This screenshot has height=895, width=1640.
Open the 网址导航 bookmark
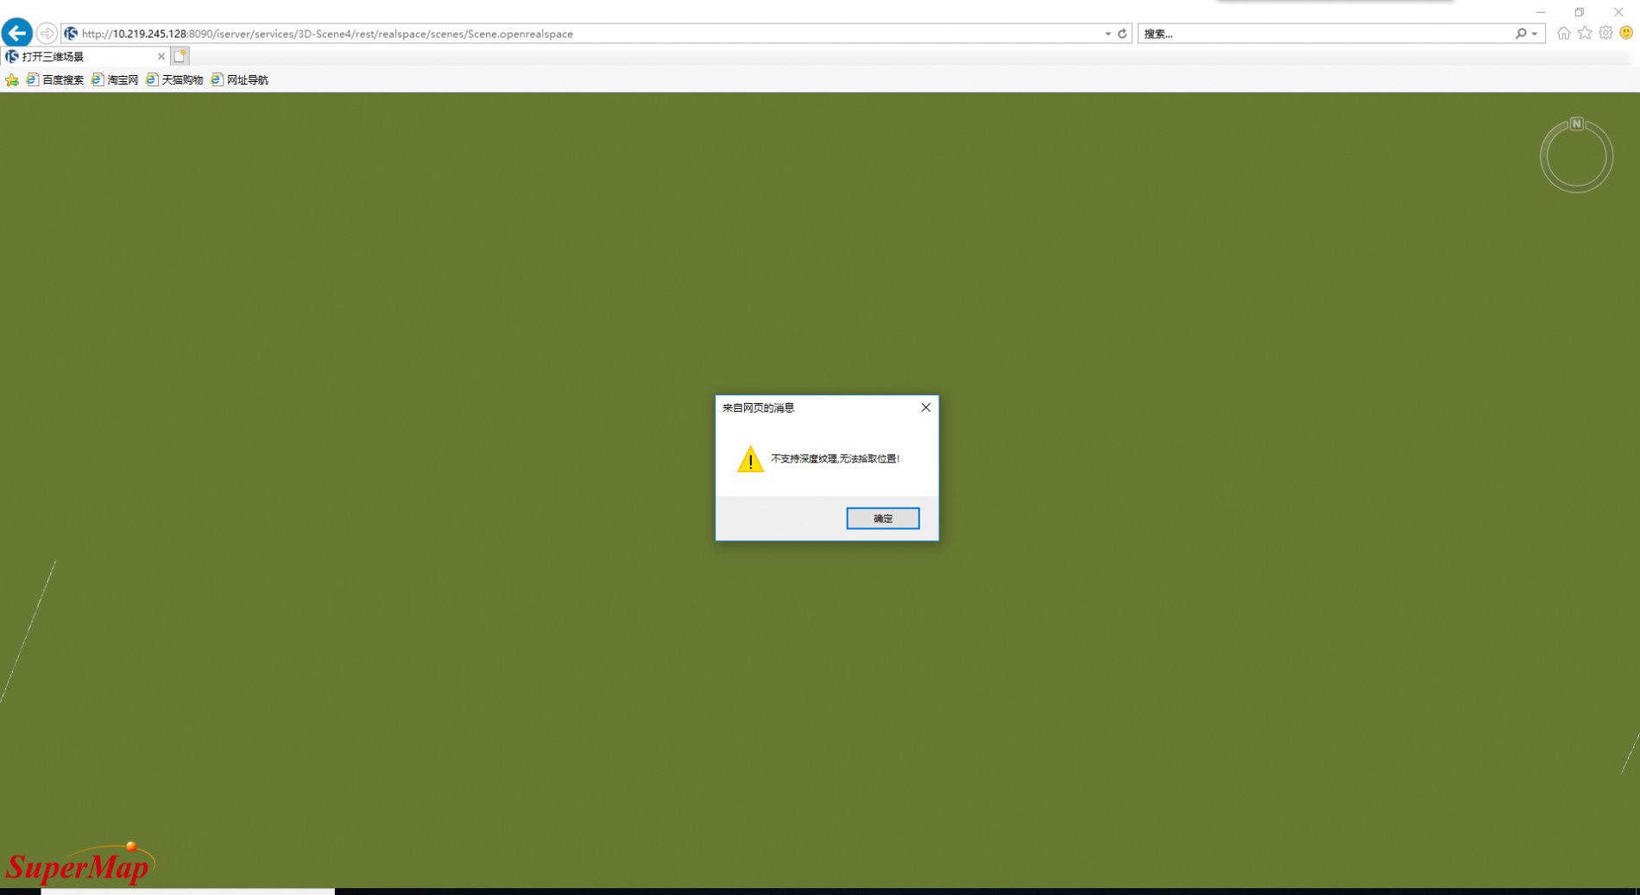[x=240, y=79]
